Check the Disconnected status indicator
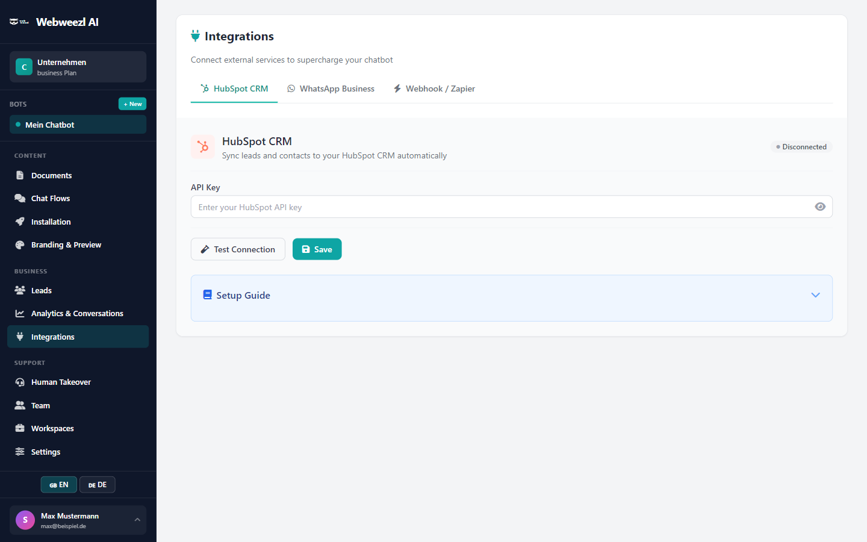This screenshot has width=867, height=542. point(801,146)
